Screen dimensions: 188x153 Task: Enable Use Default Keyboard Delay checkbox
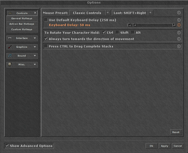[46, 20]
